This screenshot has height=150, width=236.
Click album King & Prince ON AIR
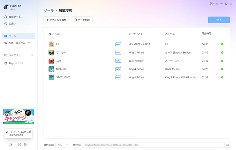[182, 77]
